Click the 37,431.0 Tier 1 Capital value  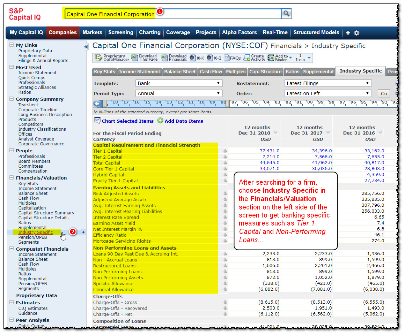click(270, 151)
